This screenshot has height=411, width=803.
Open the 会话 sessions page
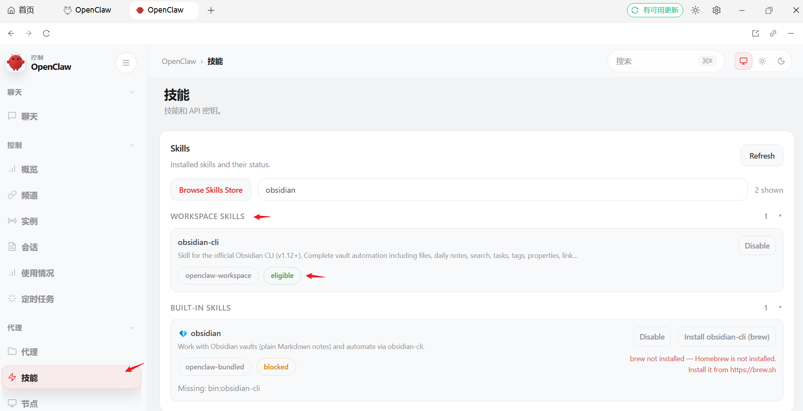click(x=71, y=247)
